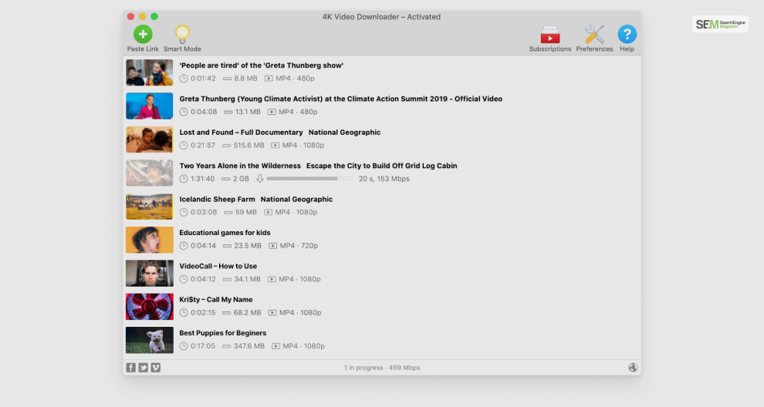764x407 pixels.
Task: Select the Kri$ty – Call My Name thumbnail
Action: point(150,307)
